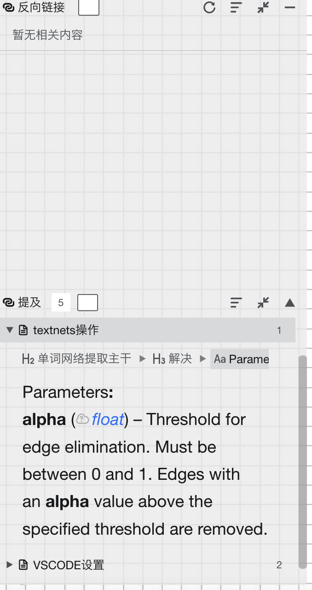Viewport: 312px width, 590px height.
Task: Click the textnets操作 document icon
Action: pyautogui.click(x=23, y=330)
